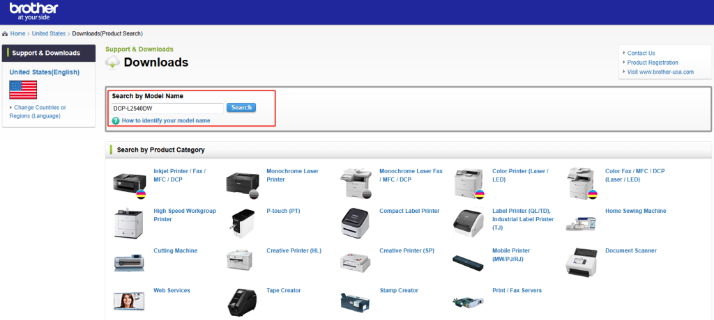Open Document Scanner text link
Screen dimensions: 714x320
pyautogui.click(x=630, y=250)
